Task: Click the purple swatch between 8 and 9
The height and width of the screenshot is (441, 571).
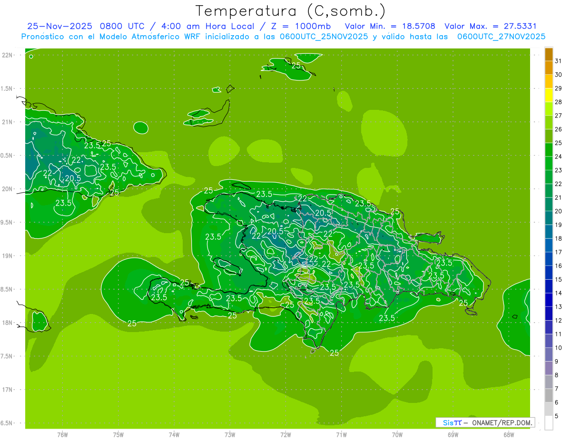Action: pos(549,368)
